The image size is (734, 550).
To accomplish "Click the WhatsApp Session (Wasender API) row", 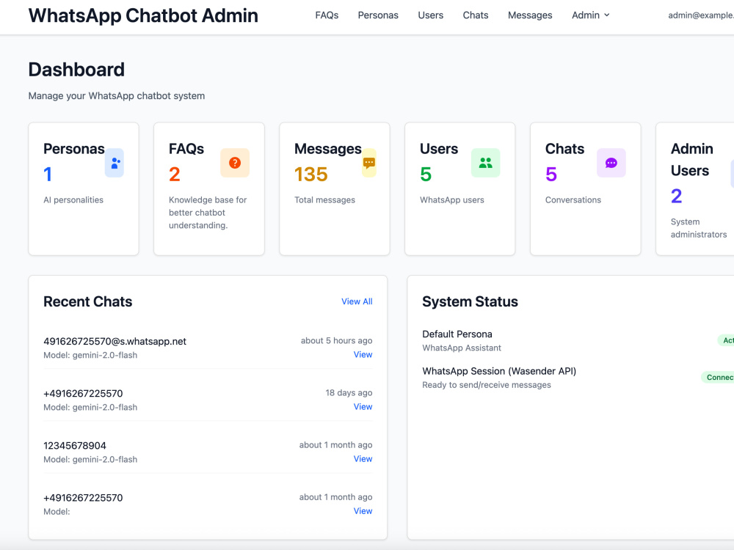I will pos(578,378).
